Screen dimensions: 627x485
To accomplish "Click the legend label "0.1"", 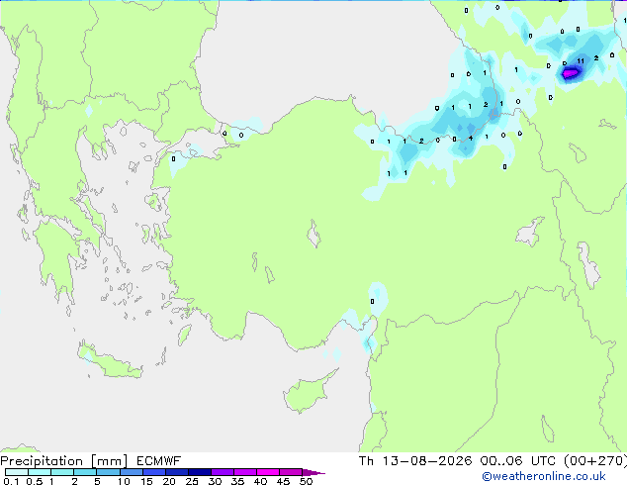I will coord(11,481).
